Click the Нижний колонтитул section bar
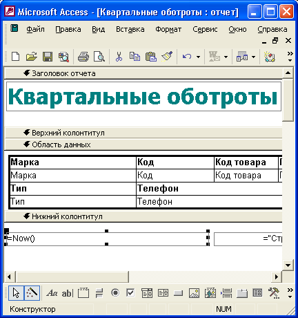298x318 pixels. [x=143, y=216]
